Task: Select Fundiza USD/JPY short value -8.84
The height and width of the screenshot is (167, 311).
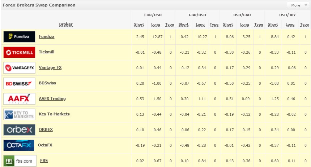Action: point(274,37)
